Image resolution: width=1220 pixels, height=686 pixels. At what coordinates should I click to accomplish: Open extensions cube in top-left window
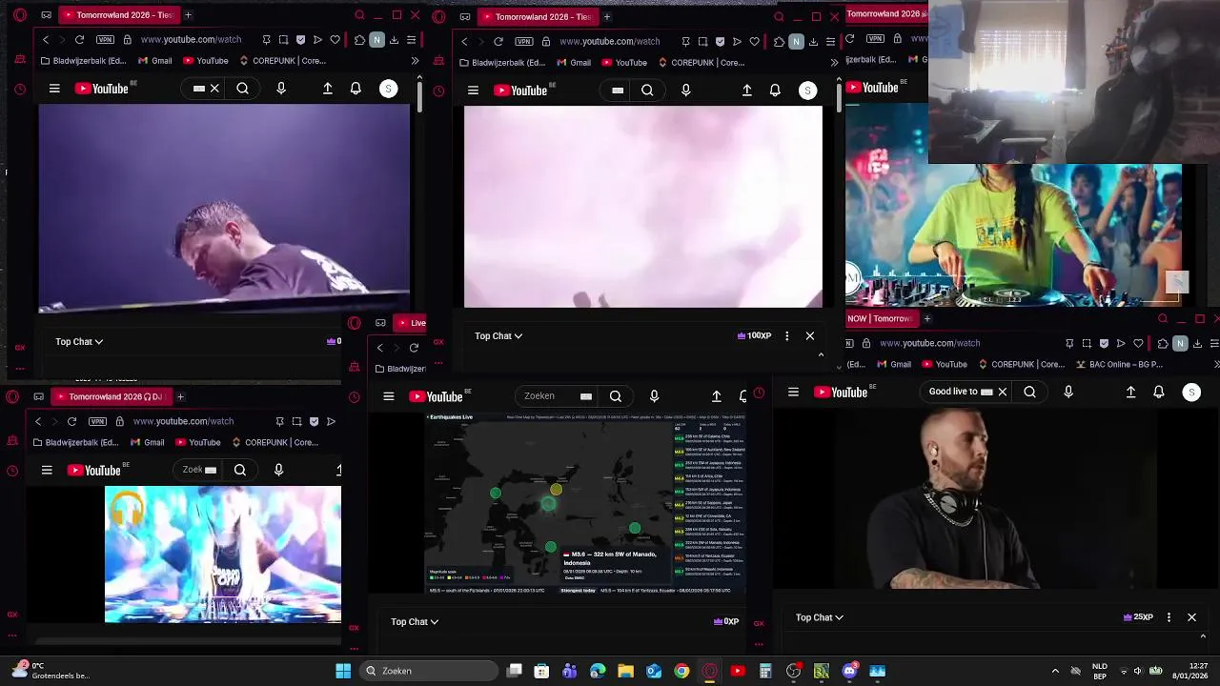359,40
